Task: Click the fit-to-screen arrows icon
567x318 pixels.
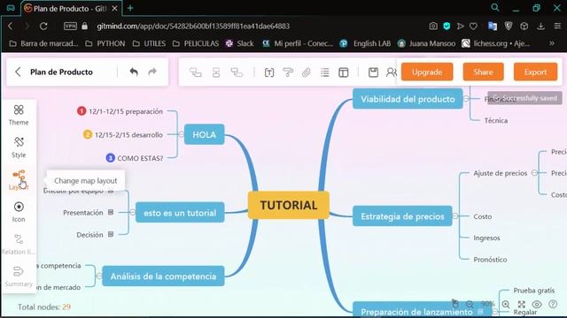Action: coord(522,304)
